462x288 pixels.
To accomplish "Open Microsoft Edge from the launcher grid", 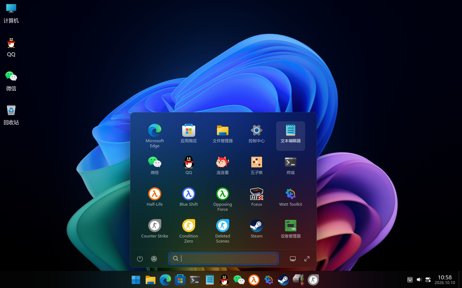I will coord(155,135).
